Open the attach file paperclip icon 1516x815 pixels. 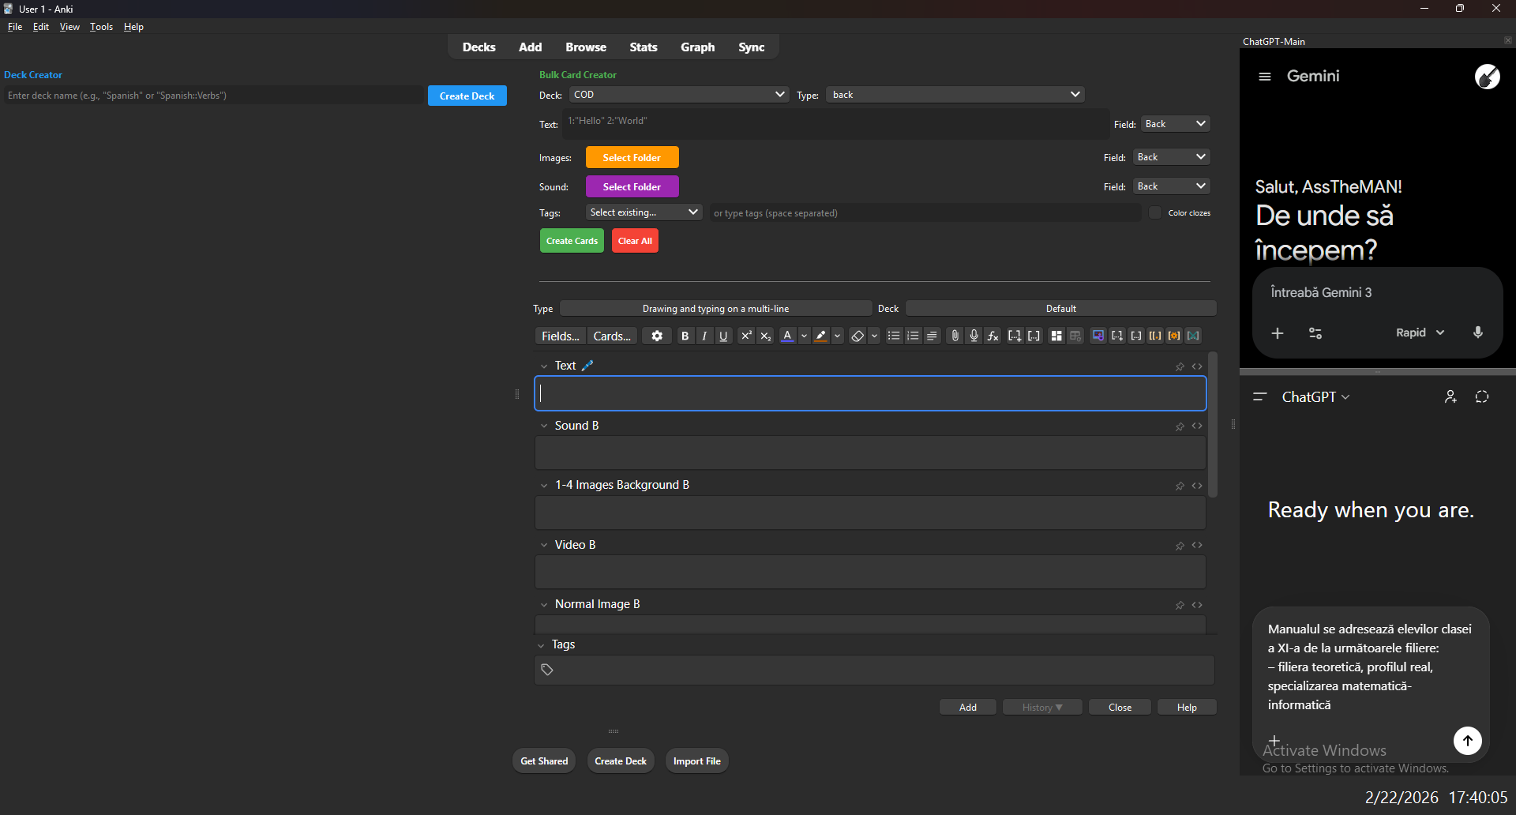click(955, 336)
